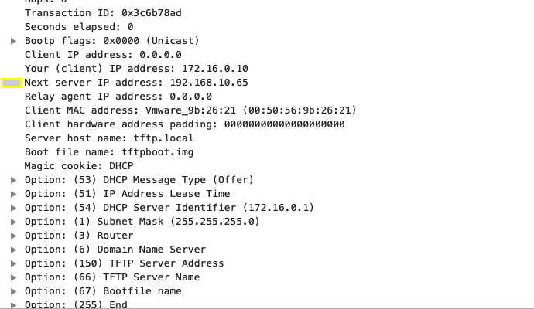Expand Option 53 DHCP Message Type
534x309 pixels.
tap(14, 180)
